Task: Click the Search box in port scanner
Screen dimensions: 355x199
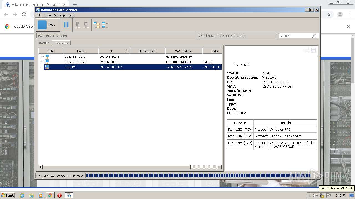Action: click(x=295, y=36)
